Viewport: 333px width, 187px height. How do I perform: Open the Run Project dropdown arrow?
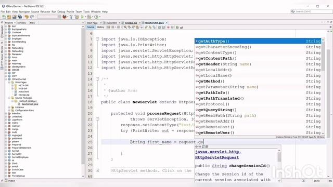[85, 17]
